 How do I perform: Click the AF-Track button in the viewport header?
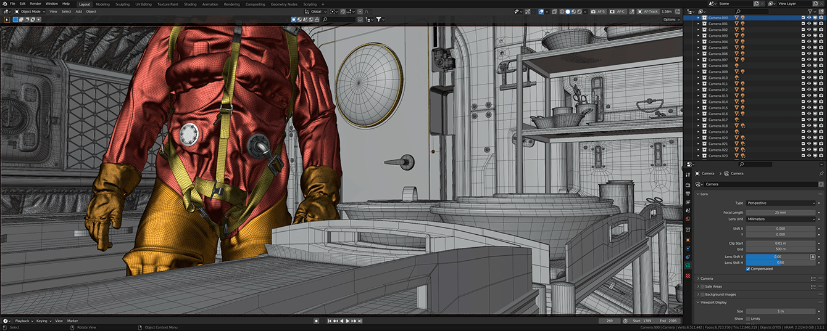[x=649, y=12]
